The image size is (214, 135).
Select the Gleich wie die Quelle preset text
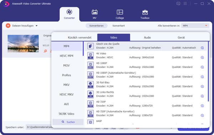click(108, 44)
